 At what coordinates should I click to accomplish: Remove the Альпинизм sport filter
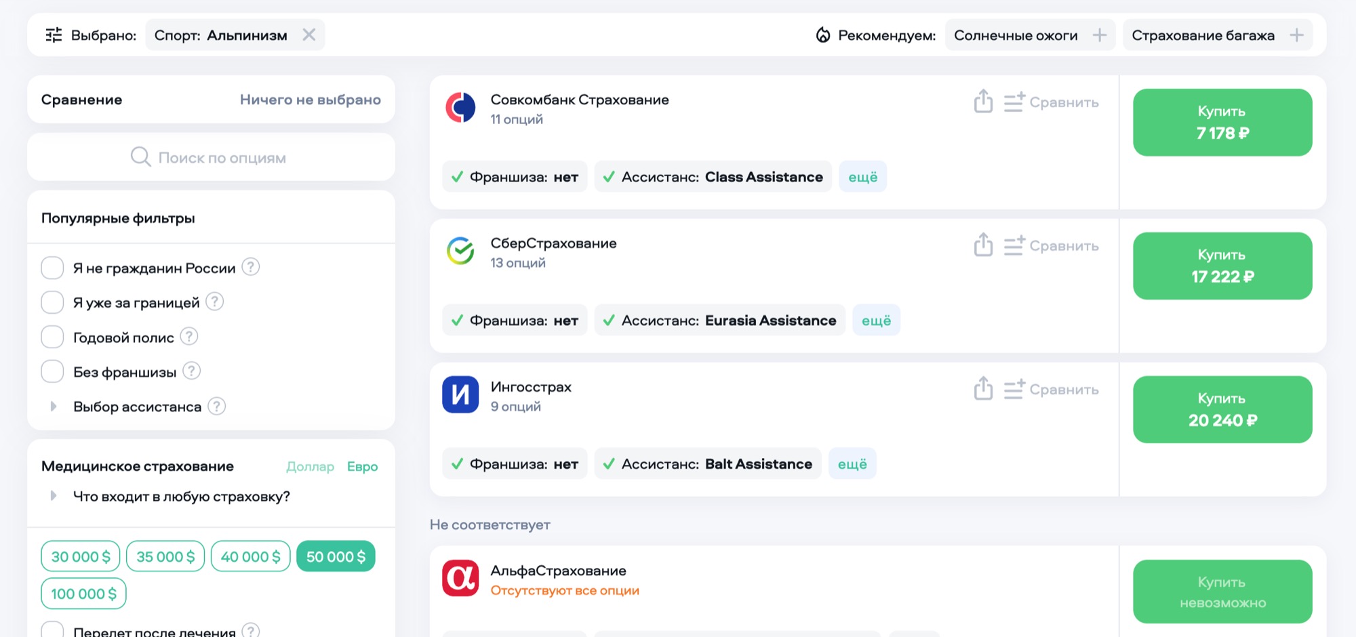click(309, 35)
